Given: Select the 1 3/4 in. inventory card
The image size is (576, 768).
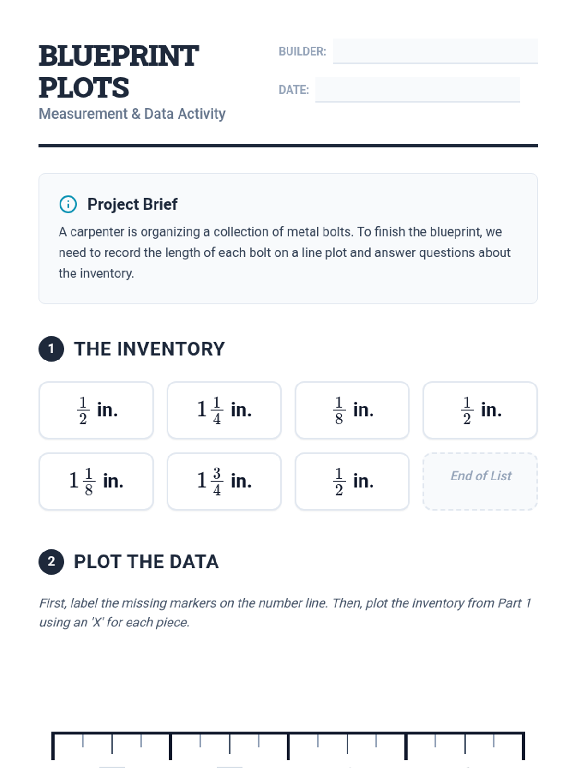Looking at the screenshot, I should 224,481.
